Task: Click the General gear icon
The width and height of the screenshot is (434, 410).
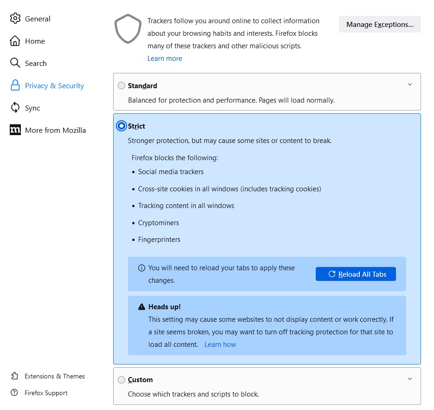Action: (x=15, y=19)
